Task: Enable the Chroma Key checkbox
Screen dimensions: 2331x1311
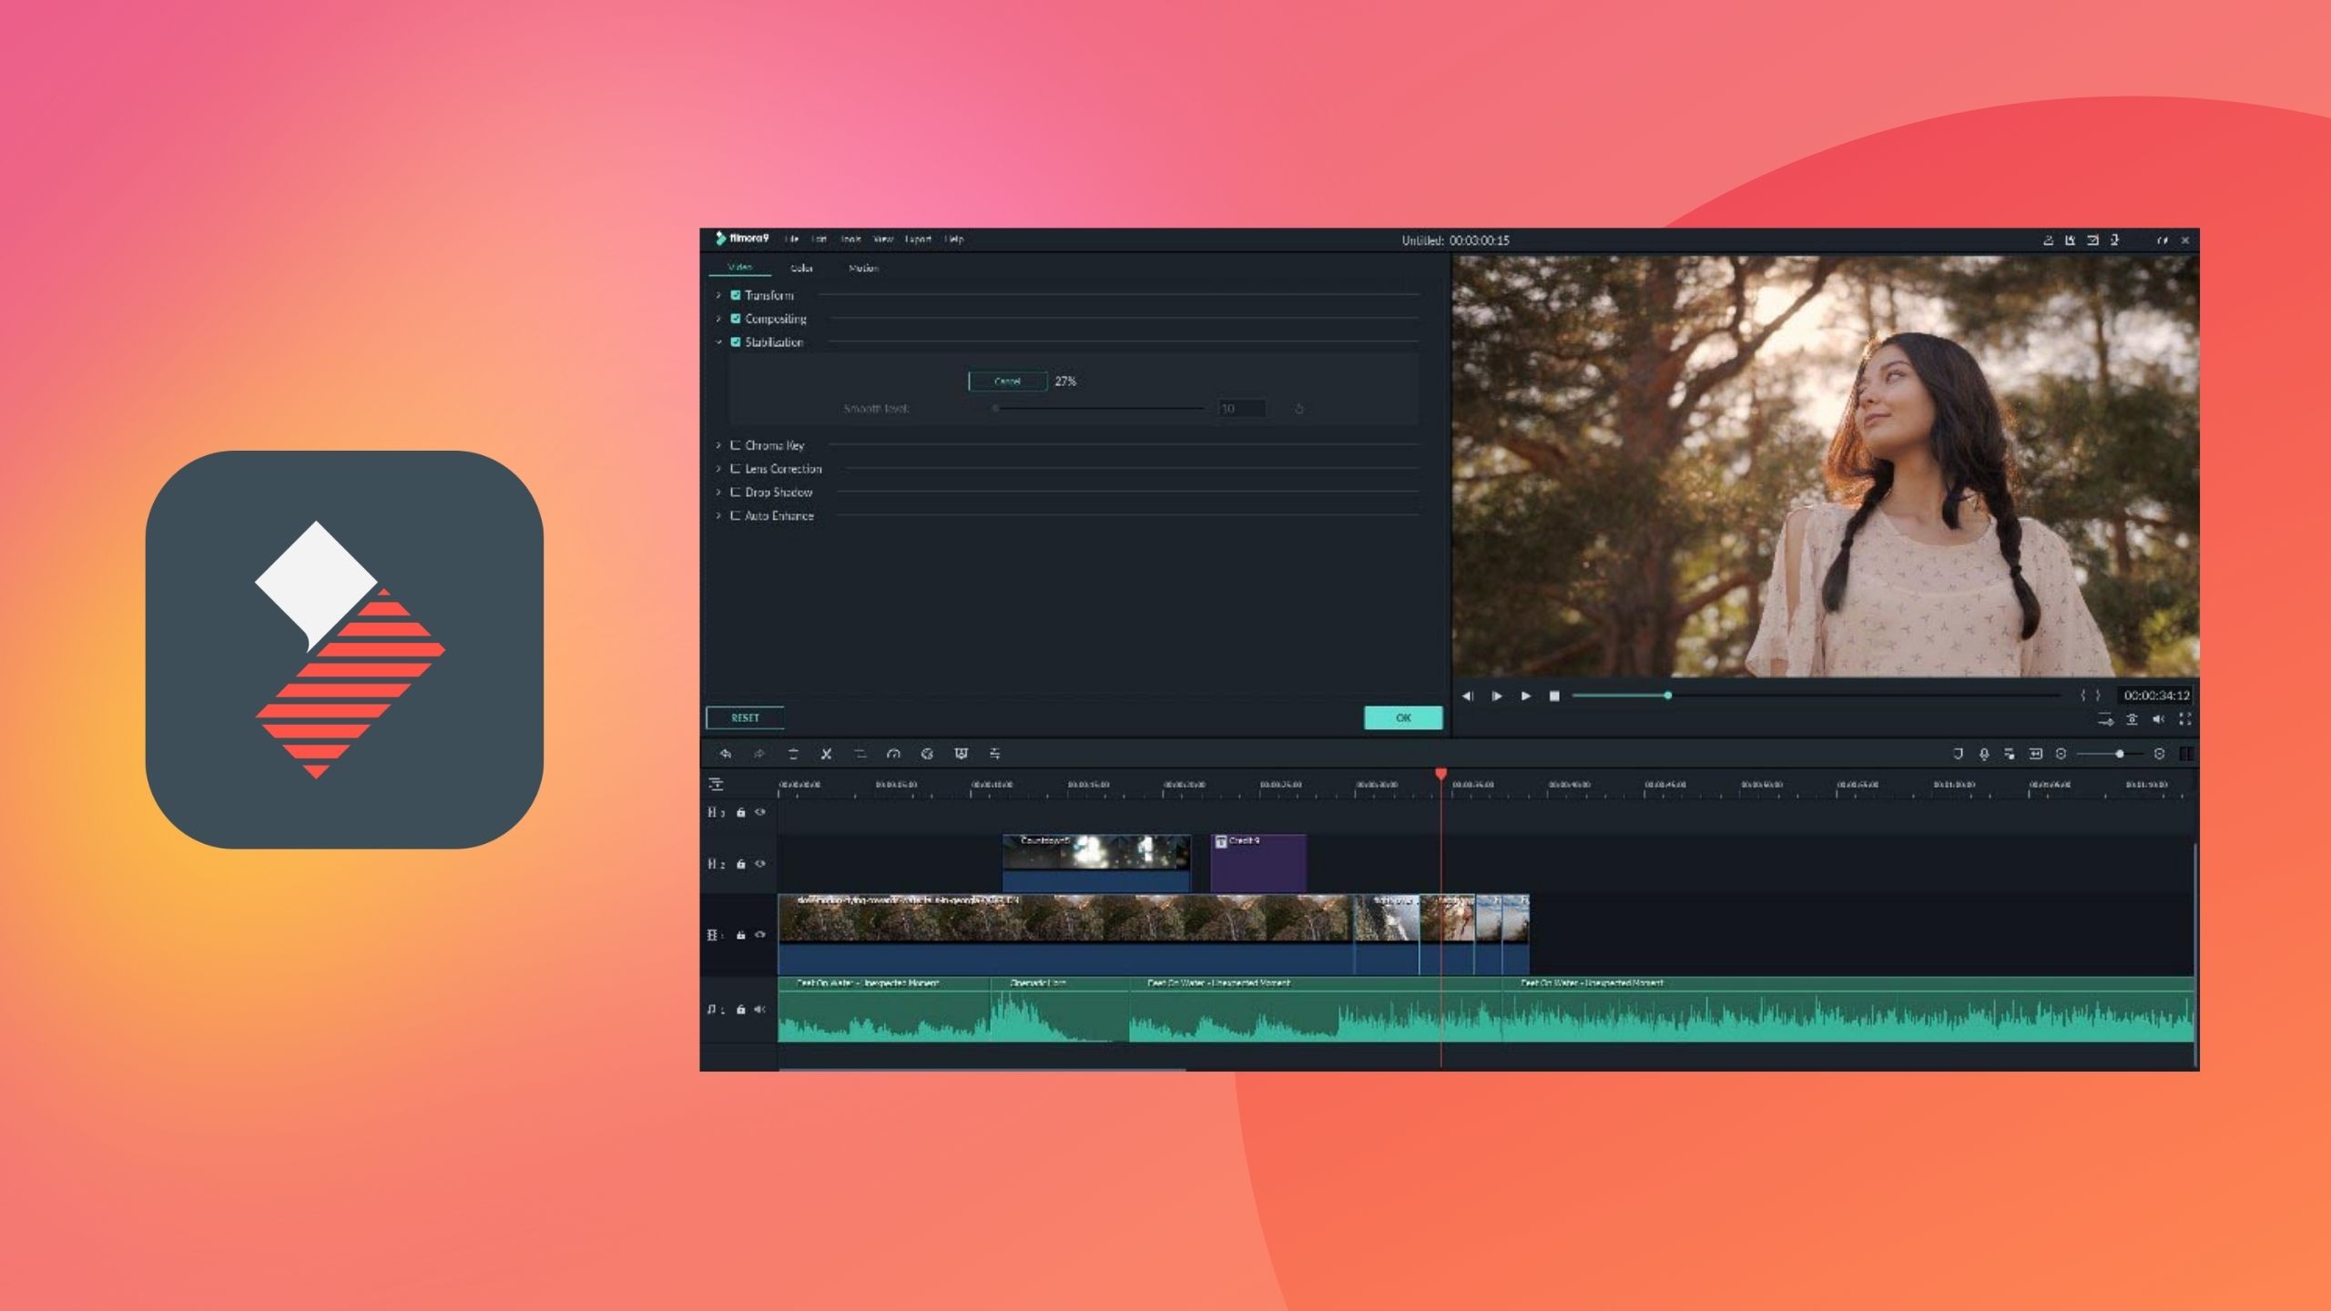Action: [736, 445]
